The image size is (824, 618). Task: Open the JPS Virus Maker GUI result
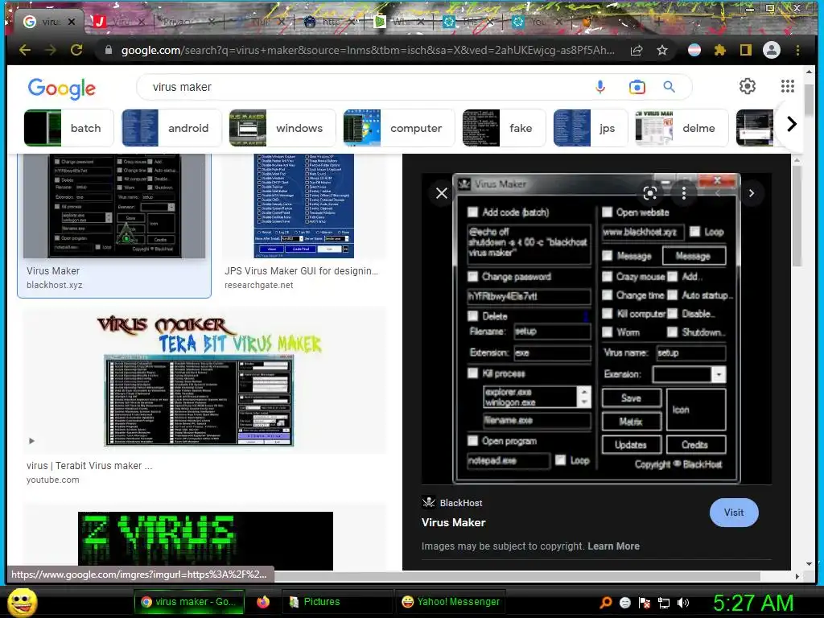[x=303, y=207]
